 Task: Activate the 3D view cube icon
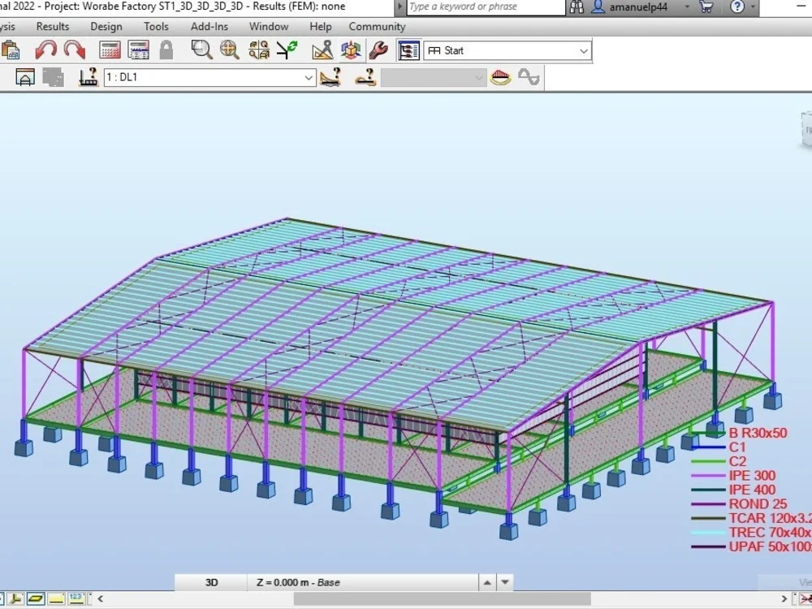[351, 50]
